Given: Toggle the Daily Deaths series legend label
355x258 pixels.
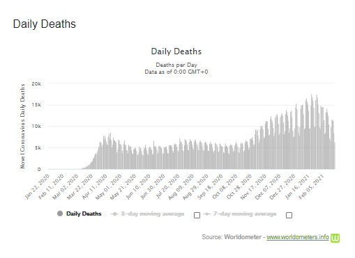Looking at the screenshot, I should coord(84,213).
